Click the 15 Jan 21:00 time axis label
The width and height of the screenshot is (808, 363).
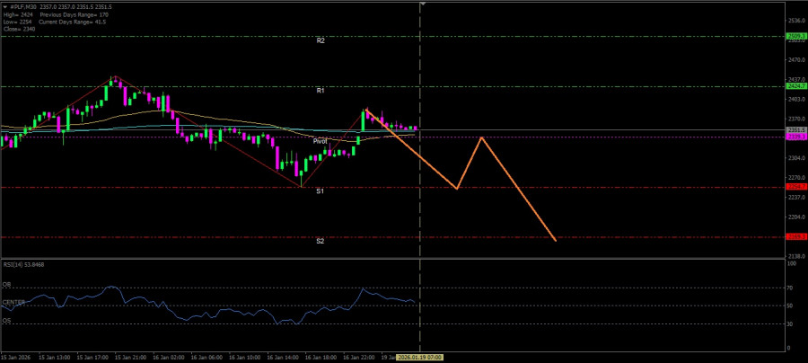130,358
